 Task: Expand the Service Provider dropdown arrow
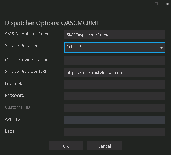(161, 48)
